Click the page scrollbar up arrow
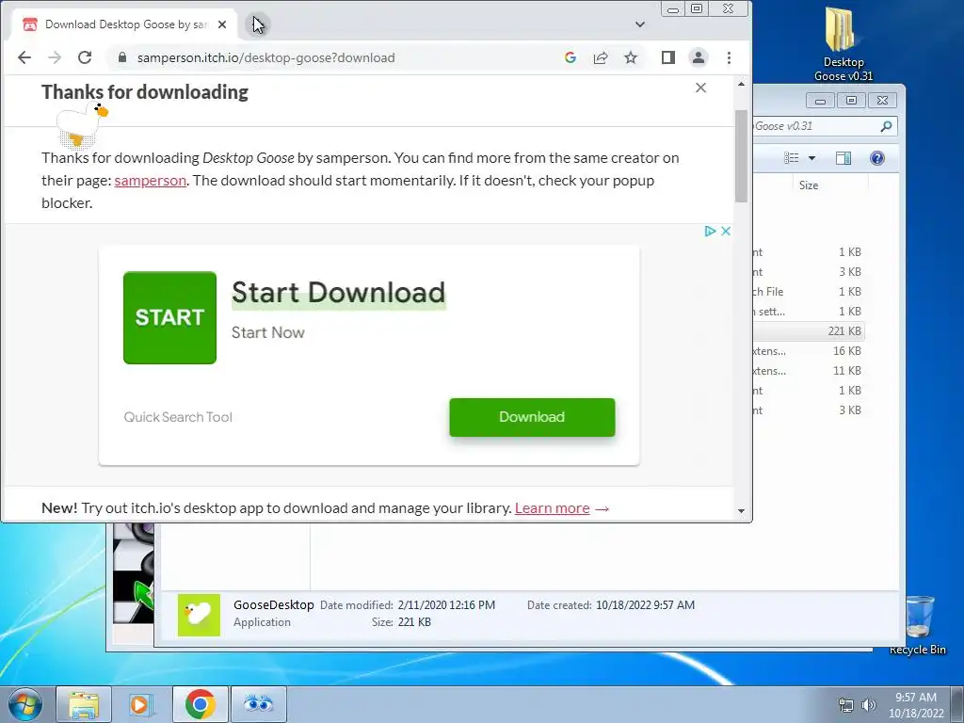 (x=742, y=84)
